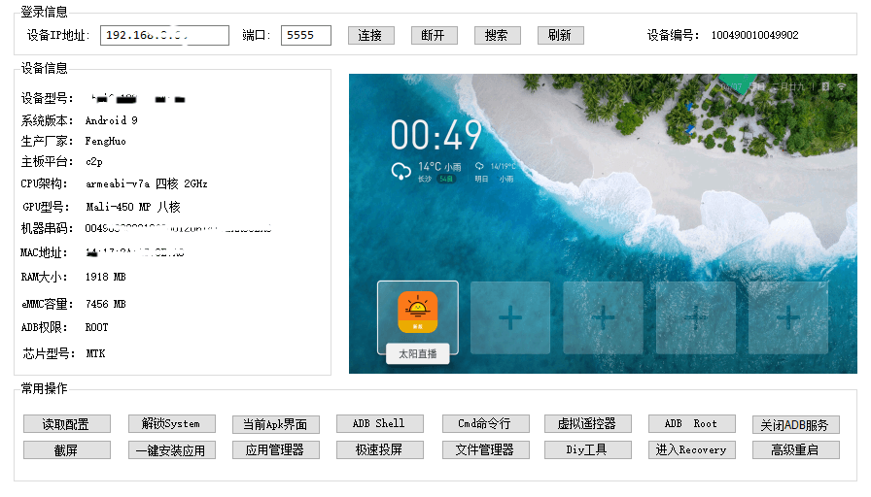Open ADB Shell
The height and width of the screenshot is (497, 871).
(379, 424)
